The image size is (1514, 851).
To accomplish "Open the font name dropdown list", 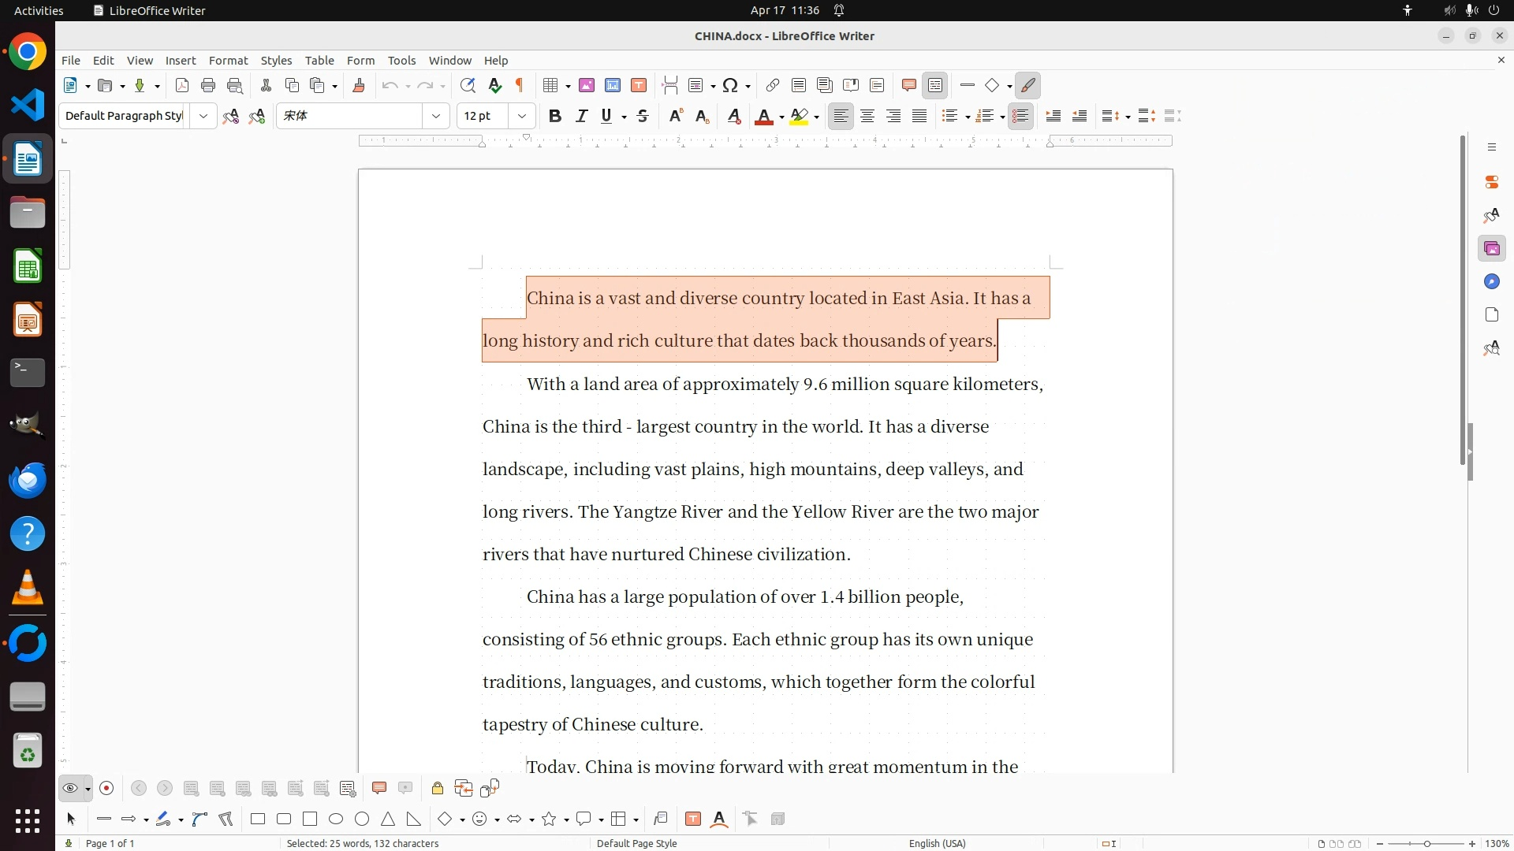I will click(x=436, y=116).
